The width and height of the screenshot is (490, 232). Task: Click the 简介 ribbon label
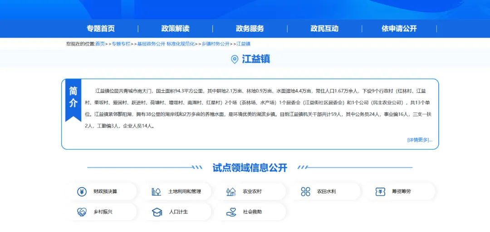point(73,97)
